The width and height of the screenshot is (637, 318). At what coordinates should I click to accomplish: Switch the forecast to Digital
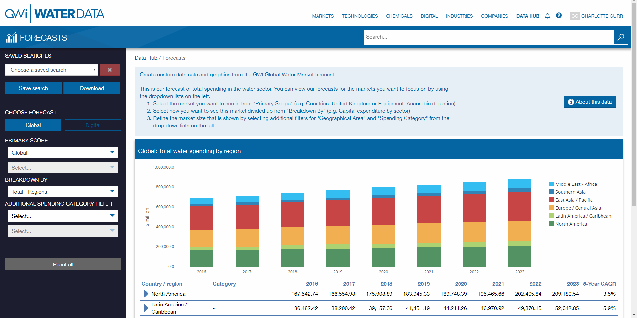[93, 125]
